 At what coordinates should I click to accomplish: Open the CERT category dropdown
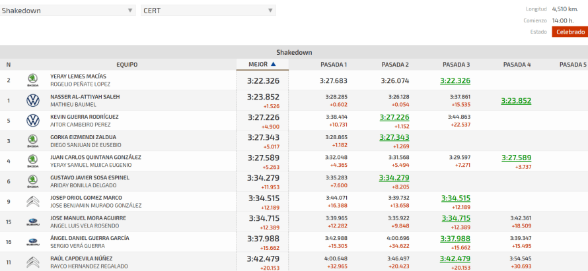tap(208, 11)
